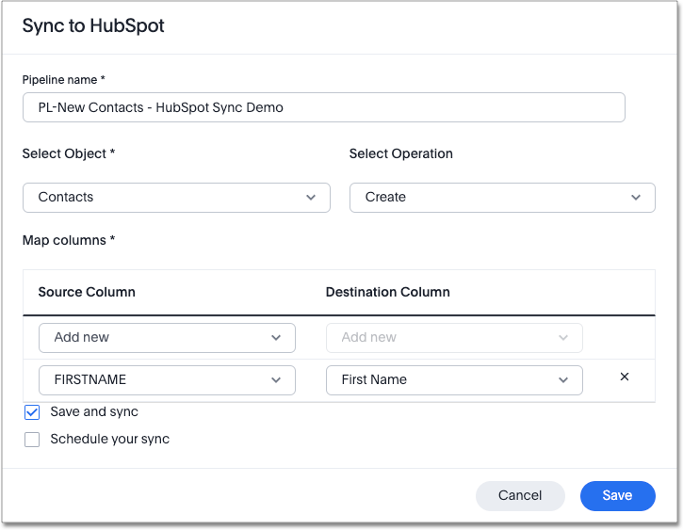Open the Select Object dropdown showing Contacts
Viewport: 683px width, 530px height.
point(175,198)
